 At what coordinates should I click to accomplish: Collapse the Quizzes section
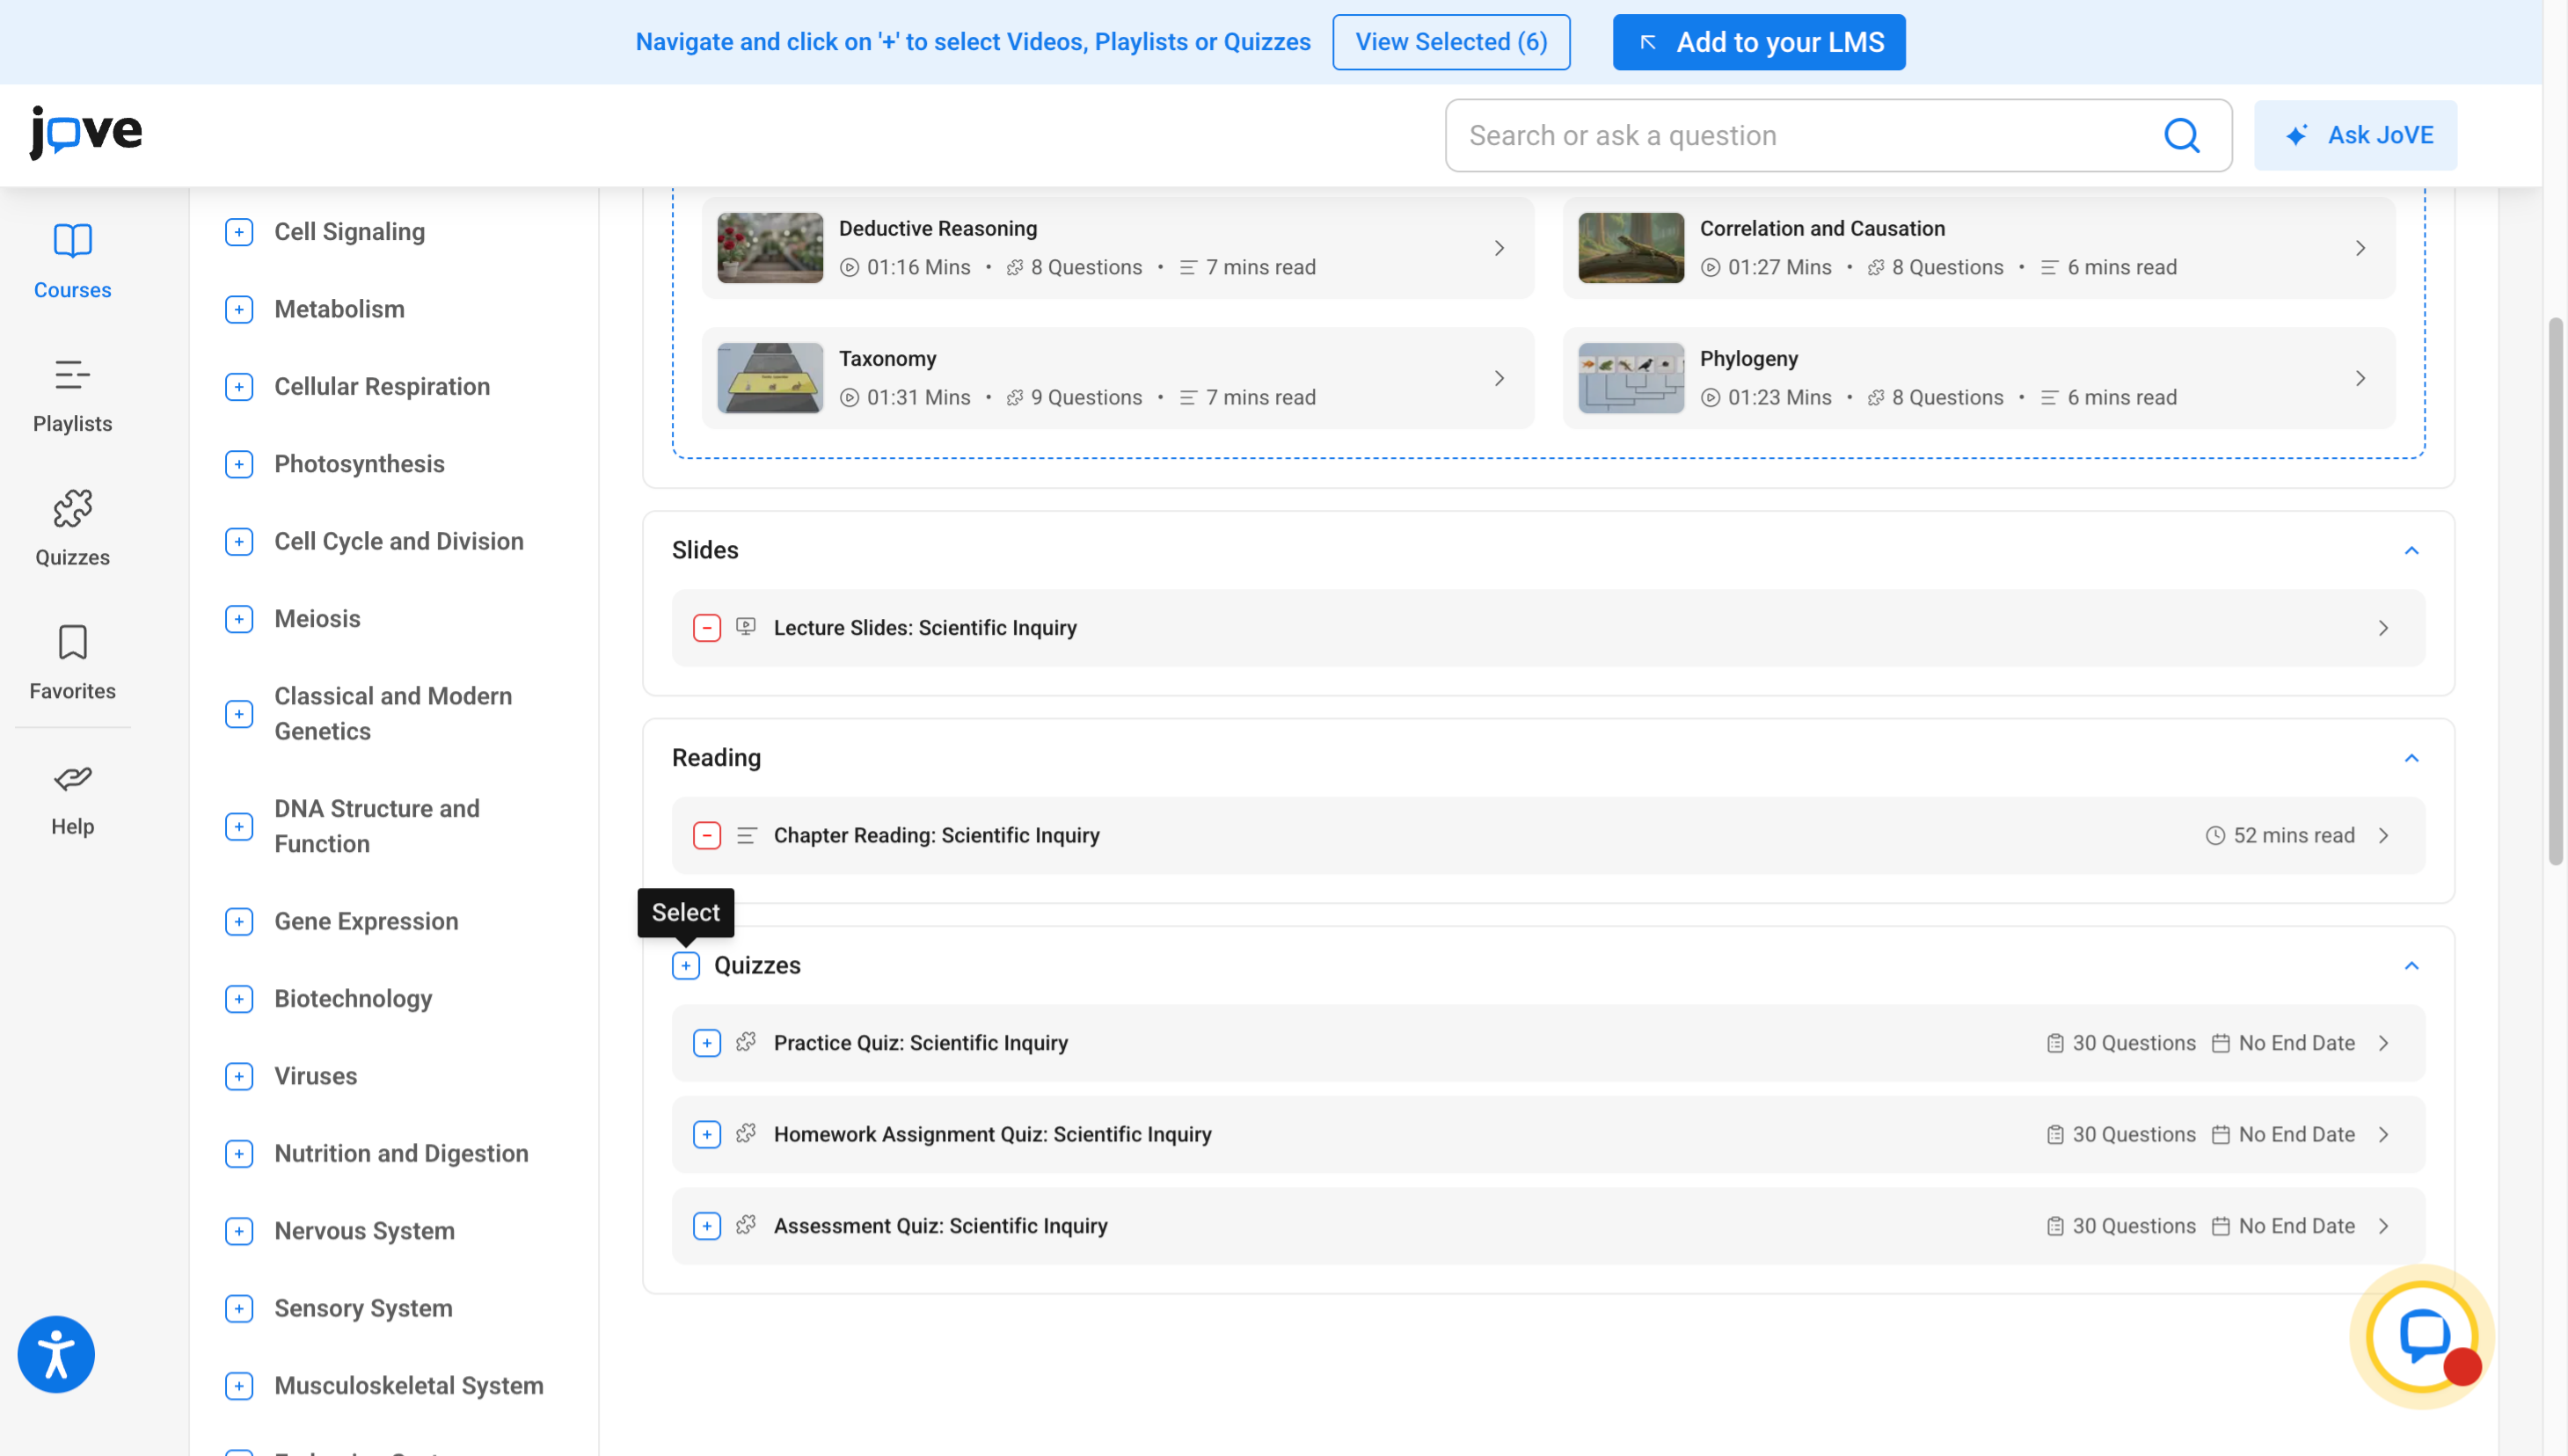pyautogui.click(x=2411, y=966)
